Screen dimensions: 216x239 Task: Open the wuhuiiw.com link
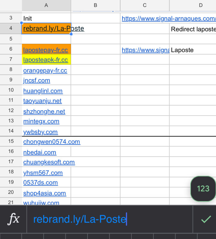(x=41, y=203)
